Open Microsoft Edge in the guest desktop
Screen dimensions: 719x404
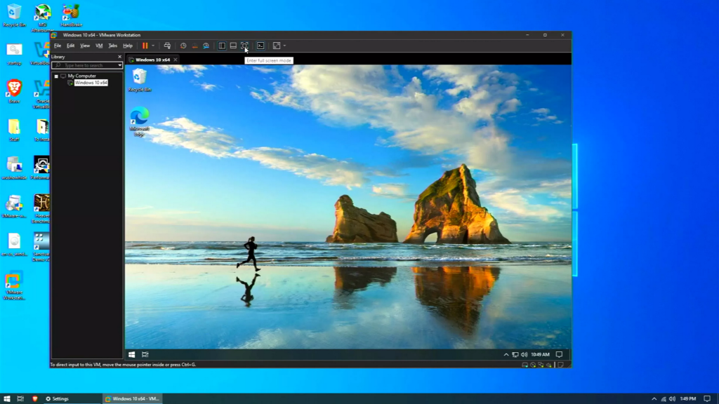click(139, 116)
